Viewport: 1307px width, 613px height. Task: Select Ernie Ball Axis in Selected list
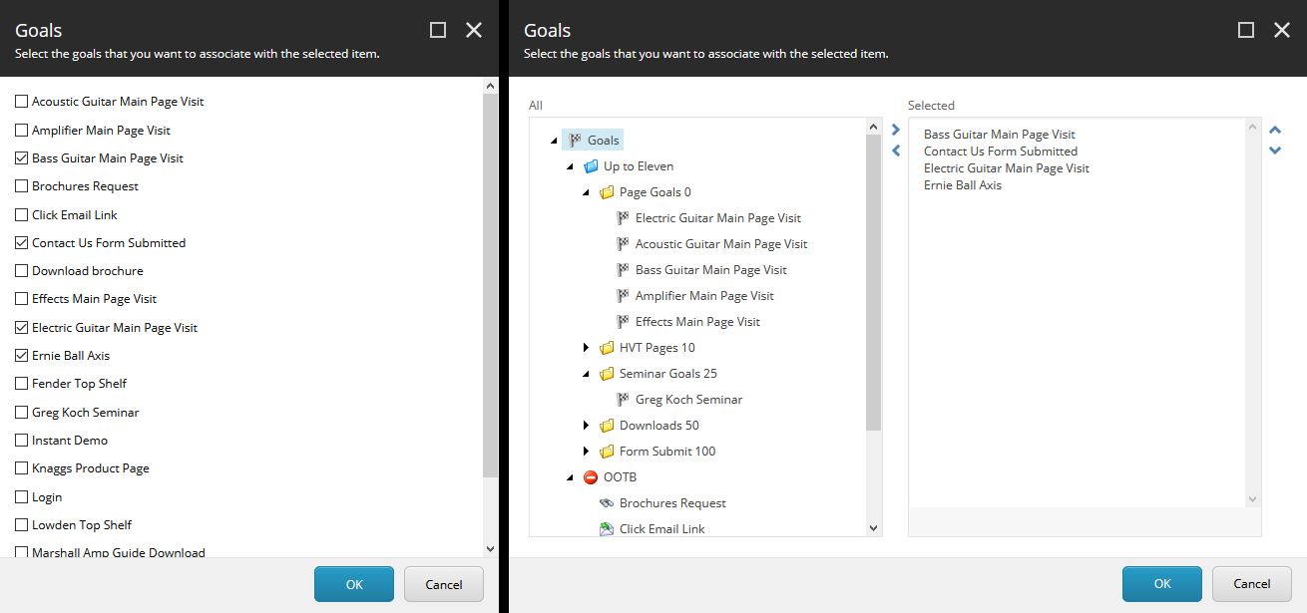[x=963, y=185]
